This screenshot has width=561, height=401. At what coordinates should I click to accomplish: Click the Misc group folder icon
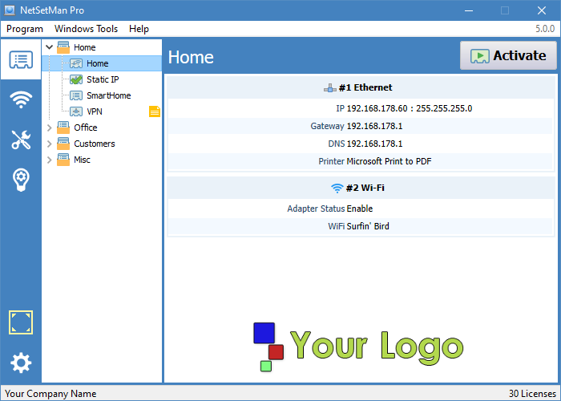tap(63, 160)
